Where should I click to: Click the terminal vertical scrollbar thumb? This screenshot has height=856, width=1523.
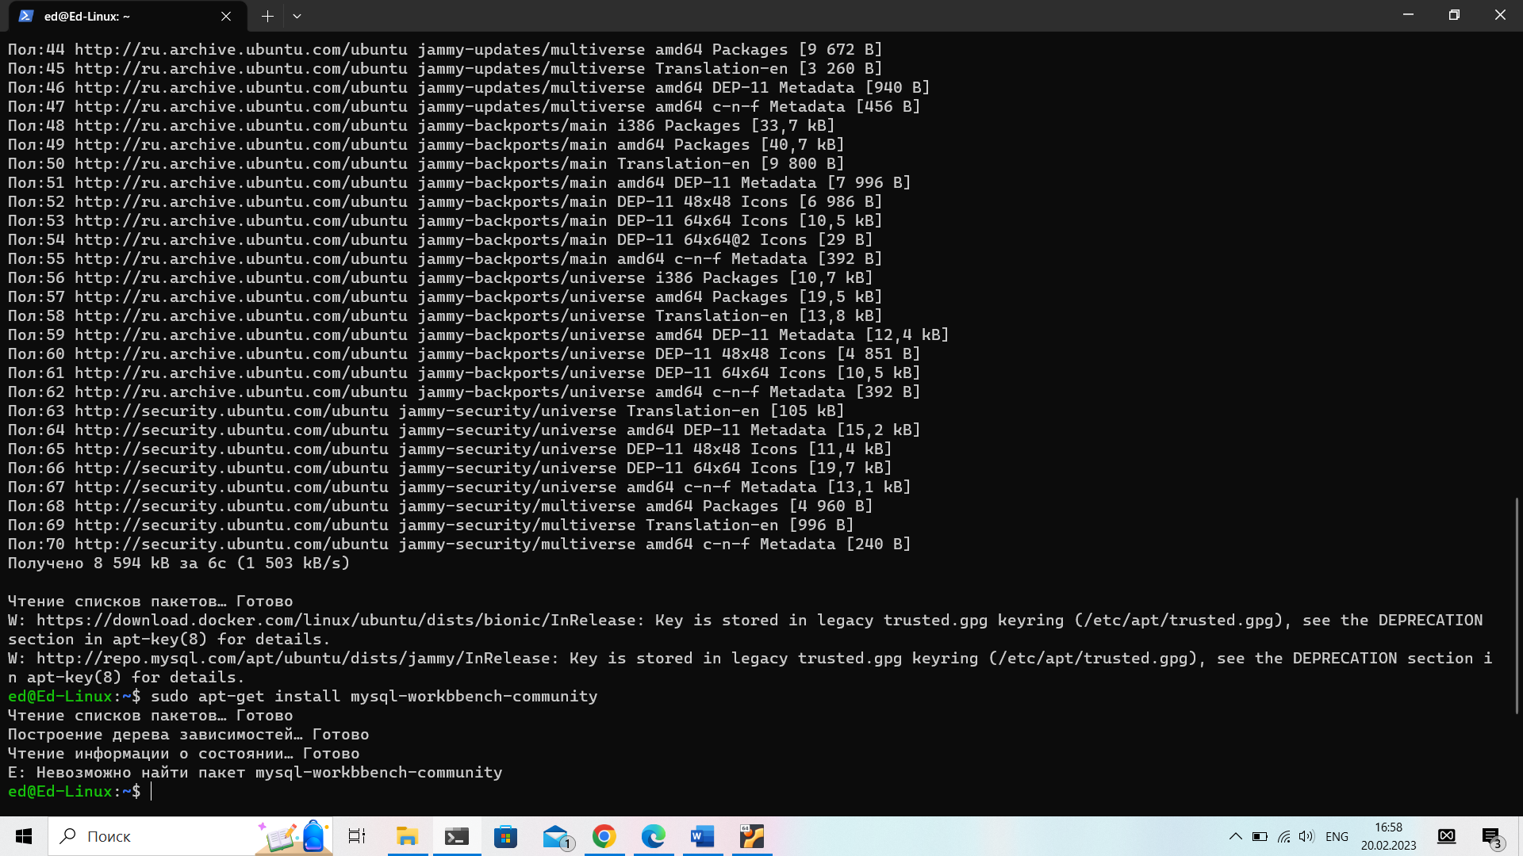[x=1516, y=606]
